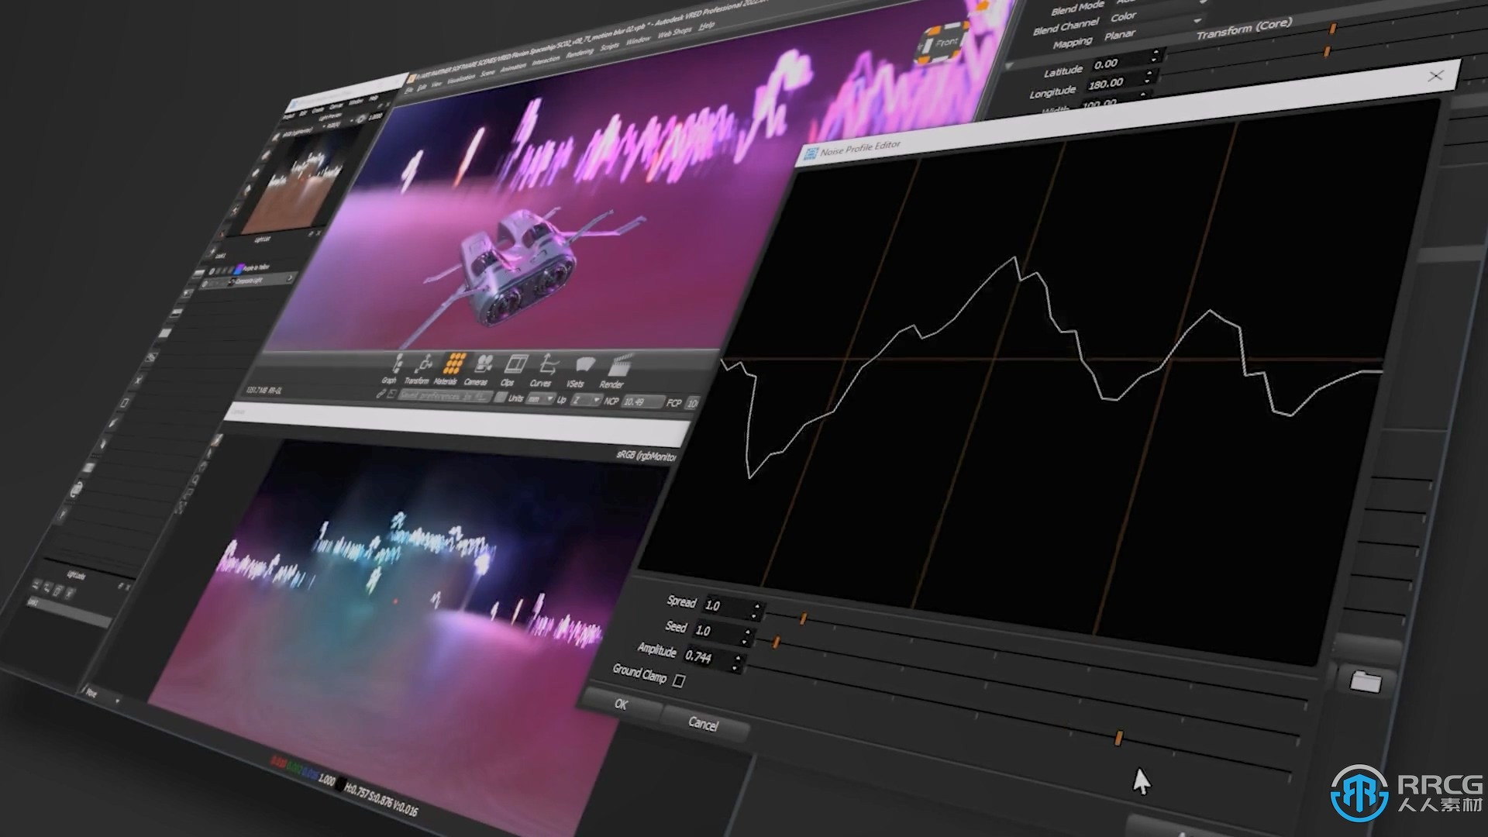The height and width of the screenshot is (837, 1488).
Task: Open the Help menu
Action: coord(706,27)
